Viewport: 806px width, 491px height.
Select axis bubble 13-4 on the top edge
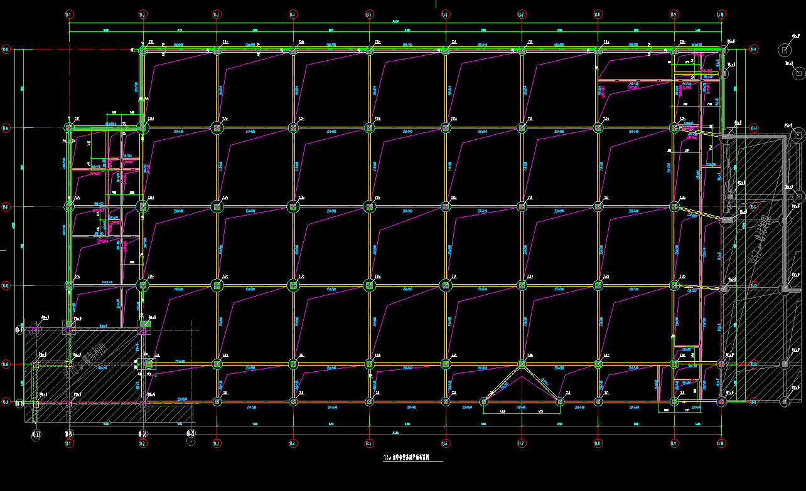[293, 14]
